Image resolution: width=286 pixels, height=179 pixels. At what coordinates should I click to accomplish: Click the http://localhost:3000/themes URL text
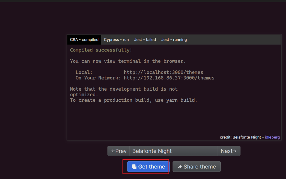(163, 72)
